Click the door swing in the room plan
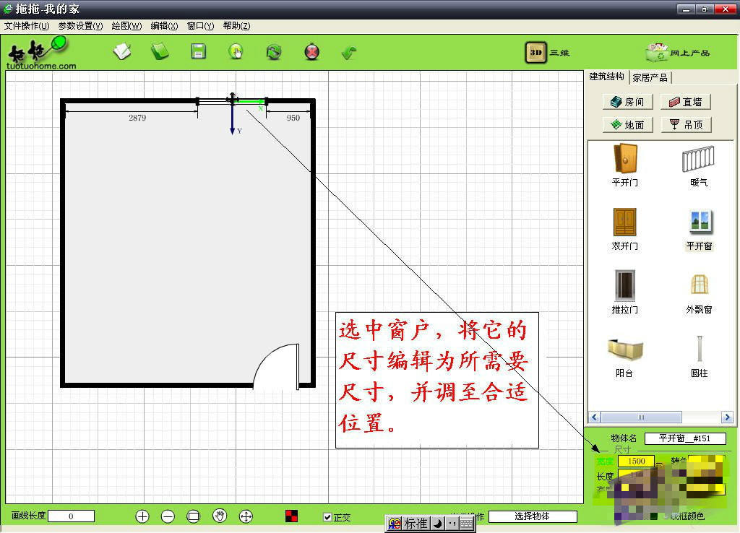Viewport: 740px width, 533px height. pos(276,366)
